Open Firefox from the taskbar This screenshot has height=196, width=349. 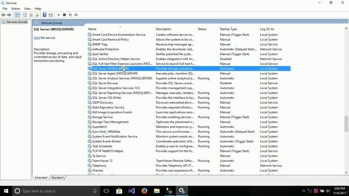pos(144,191)
